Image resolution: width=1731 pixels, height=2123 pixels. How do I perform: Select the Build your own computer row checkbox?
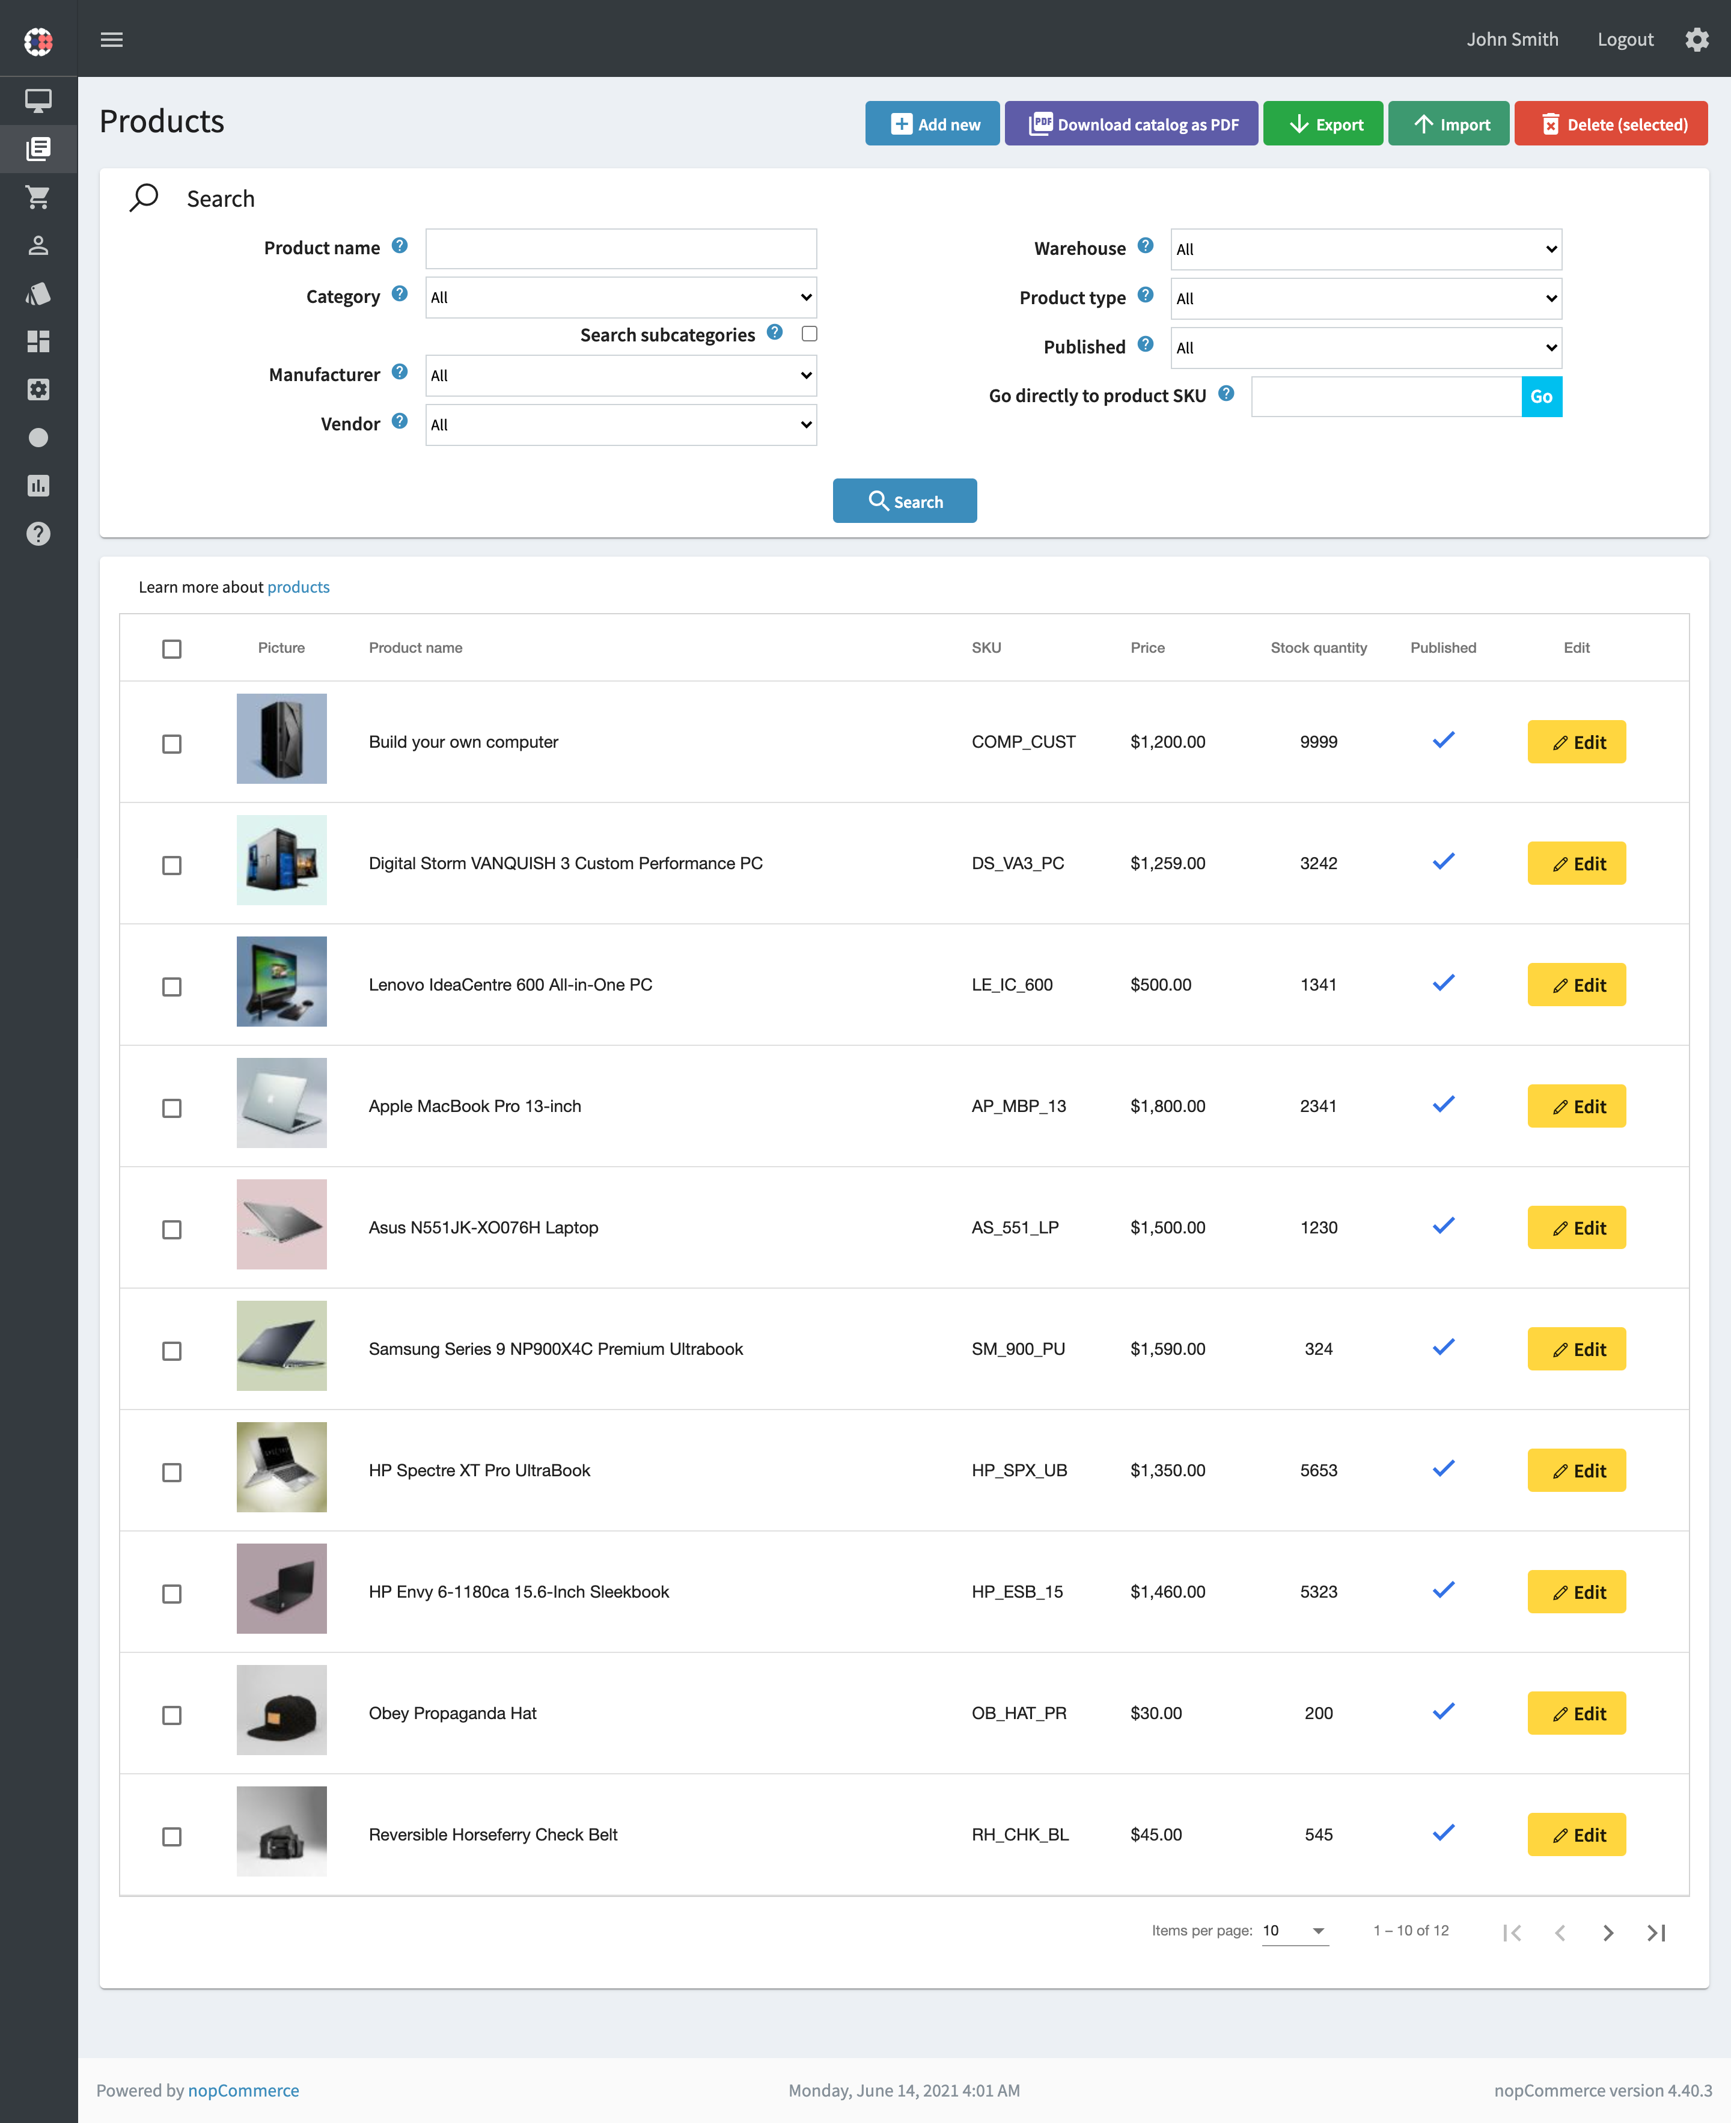171,744
